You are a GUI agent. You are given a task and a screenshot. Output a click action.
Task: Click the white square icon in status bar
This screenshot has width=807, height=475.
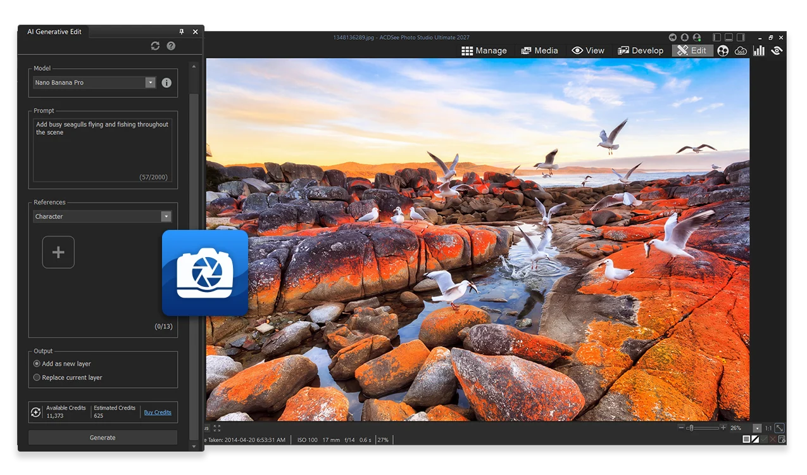click(746, 439)
